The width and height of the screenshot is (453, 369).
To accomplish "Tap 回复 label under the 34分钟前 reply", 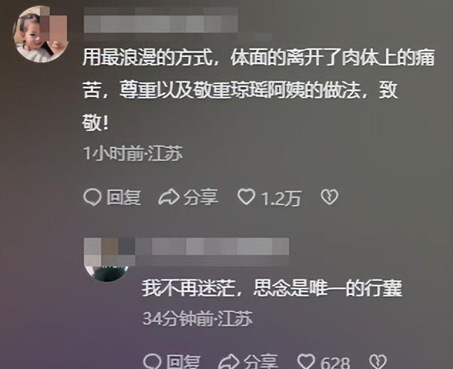I will (x=183, y=362).
